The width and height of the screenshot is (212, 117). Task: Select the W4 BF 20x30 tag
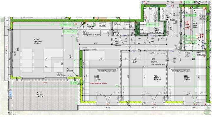(102, 25)
